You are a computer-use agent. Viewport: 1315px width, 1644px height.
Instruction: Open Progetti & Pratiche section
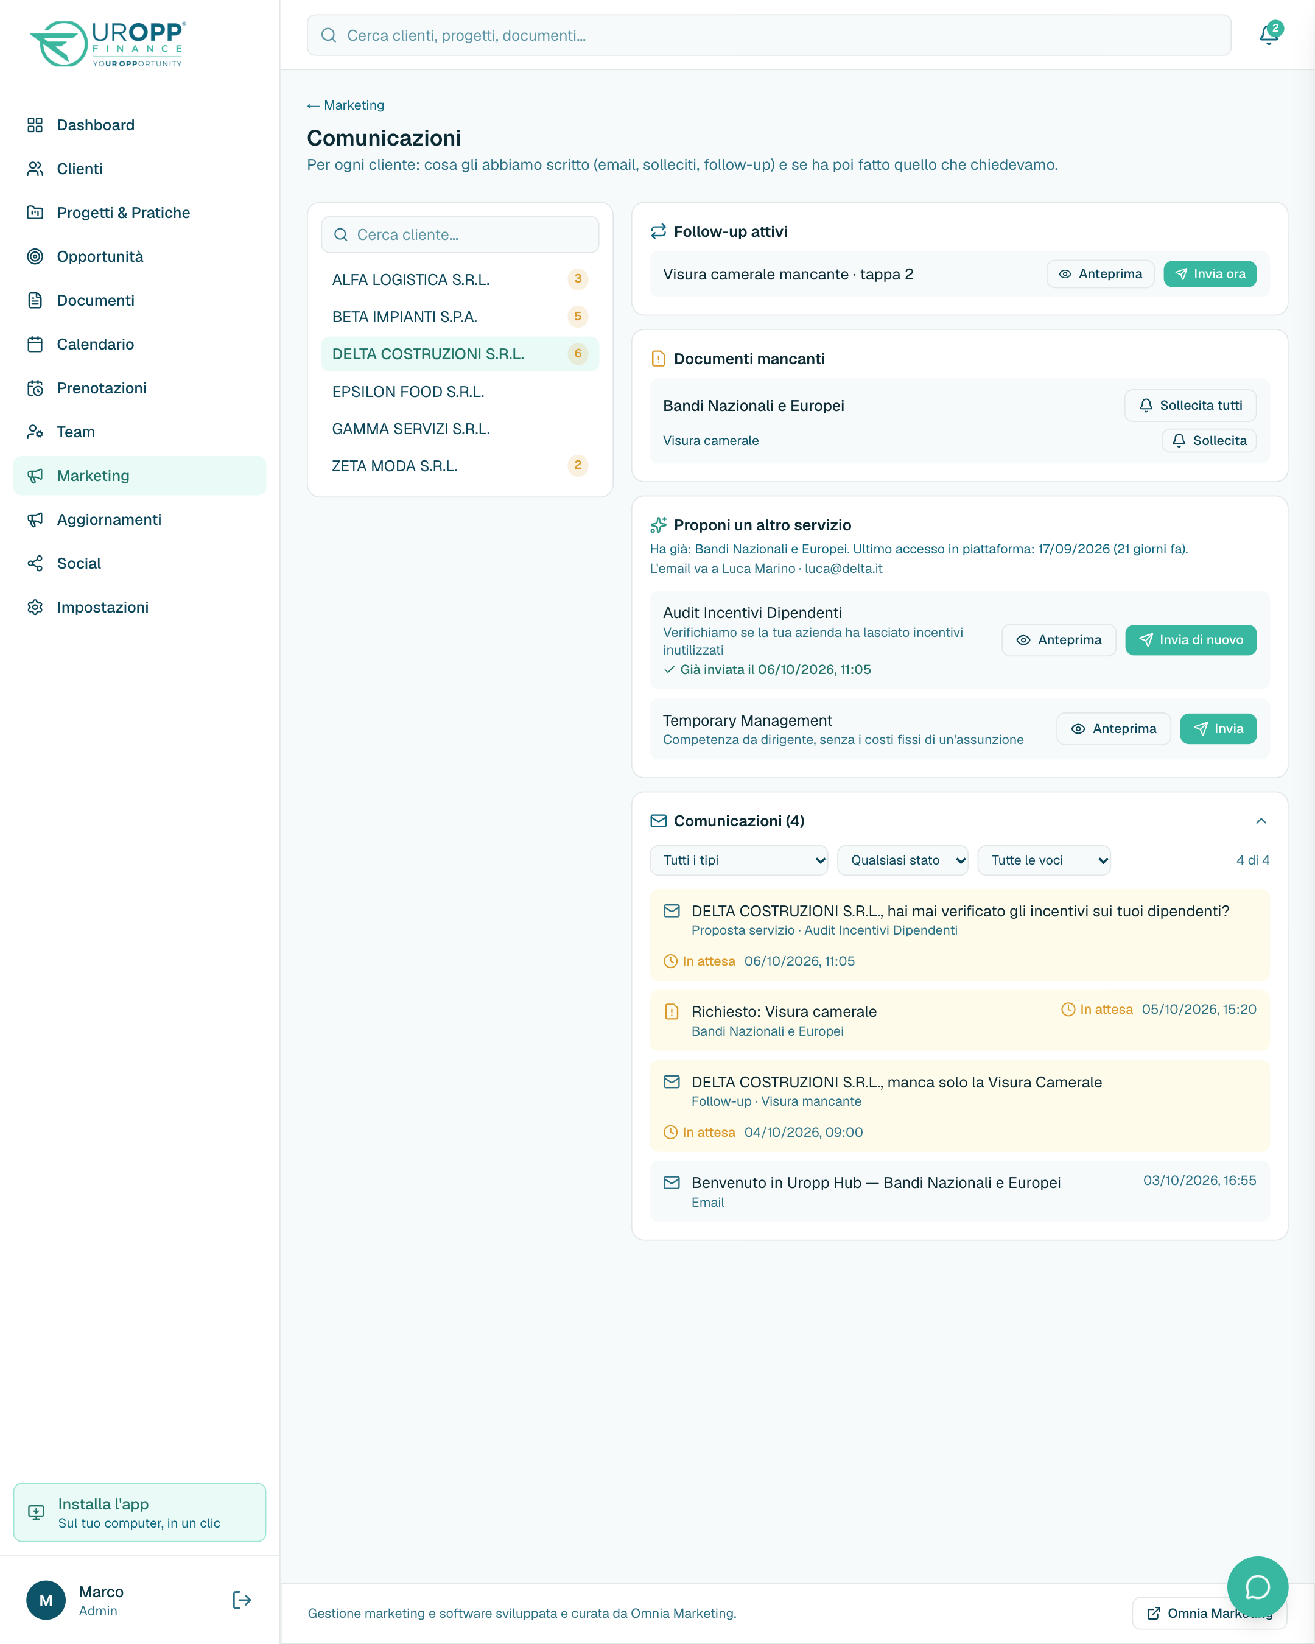pyautogui.click(x=139, y=213)
